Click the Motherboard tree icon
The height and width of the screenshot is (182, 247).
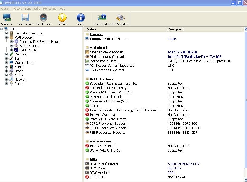[11, 37]
